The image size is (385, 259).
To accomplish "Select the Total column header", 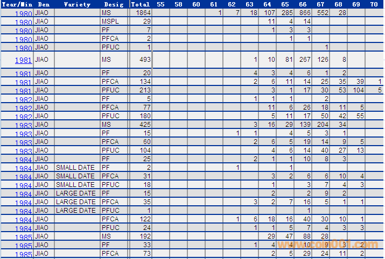I will tap(140, 4).
